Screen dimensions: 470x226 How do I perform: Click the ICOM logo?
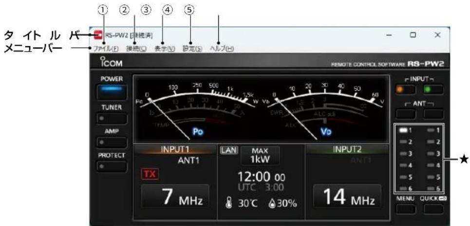[112, 62]
